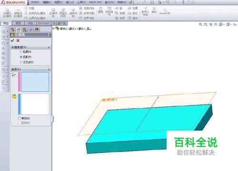Select the 包覆 wrap tool
Screen dimensions: 238x171
coord(133,8)
